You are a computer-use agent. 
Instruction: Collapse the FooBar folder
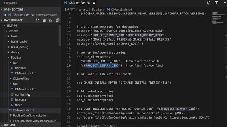click(9, 58)
